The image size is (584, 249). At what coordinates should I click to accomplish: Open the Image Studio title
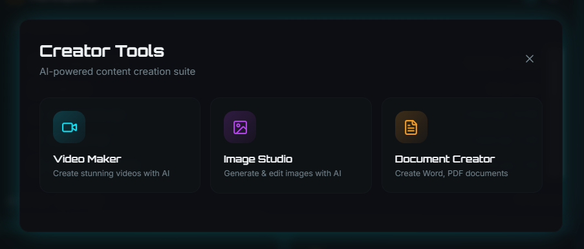point(258,159)
